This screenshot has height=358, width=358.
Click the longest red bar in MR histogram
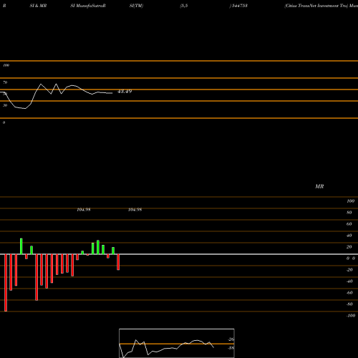(6, 283)
